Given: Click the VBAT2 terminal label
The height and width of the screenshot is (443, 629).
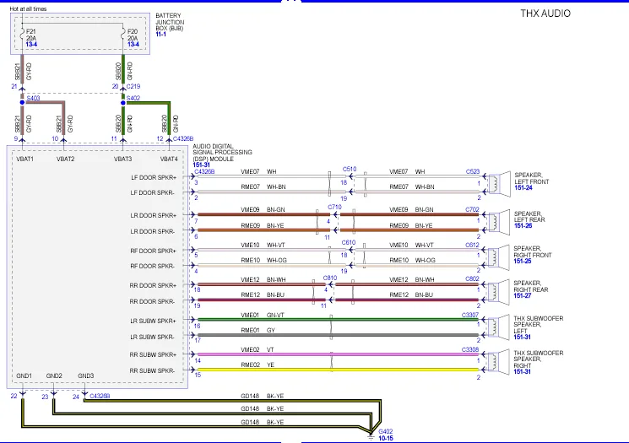Looking at the screenshot, I should tap(65, 159).
